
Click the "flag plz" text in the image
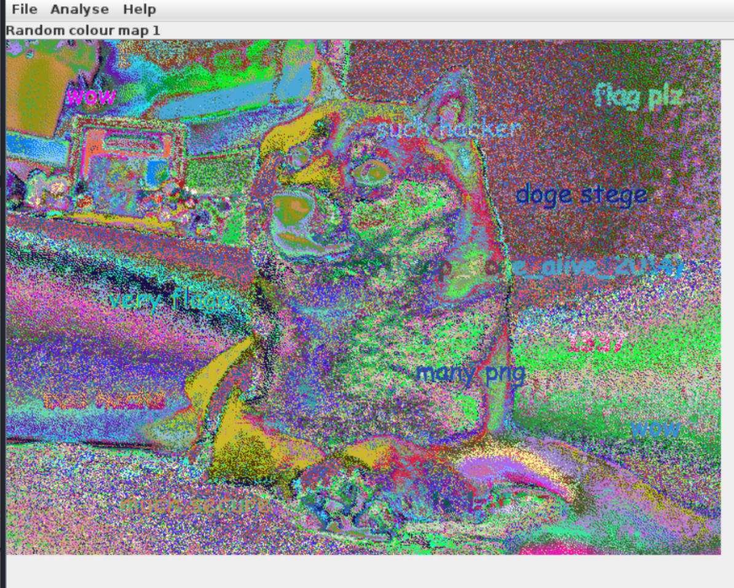(x=639, y=96)
